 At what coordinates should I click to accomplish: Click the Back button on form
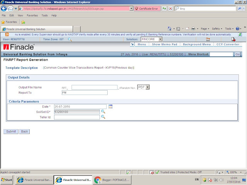pyautogui.click(x=24, y=131)
